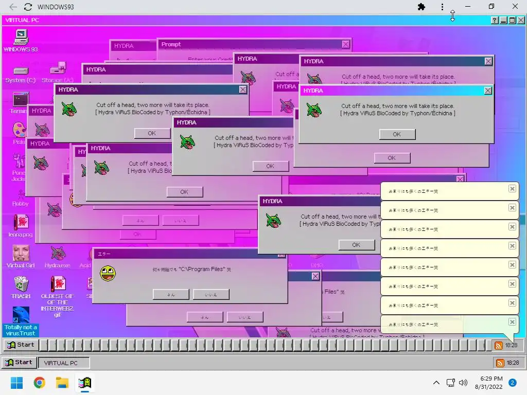Viewport: 527px width, 395px height.
Task: Reload the WINDOWS93 page
Action: pyautogui.click(x=28, y=7)
